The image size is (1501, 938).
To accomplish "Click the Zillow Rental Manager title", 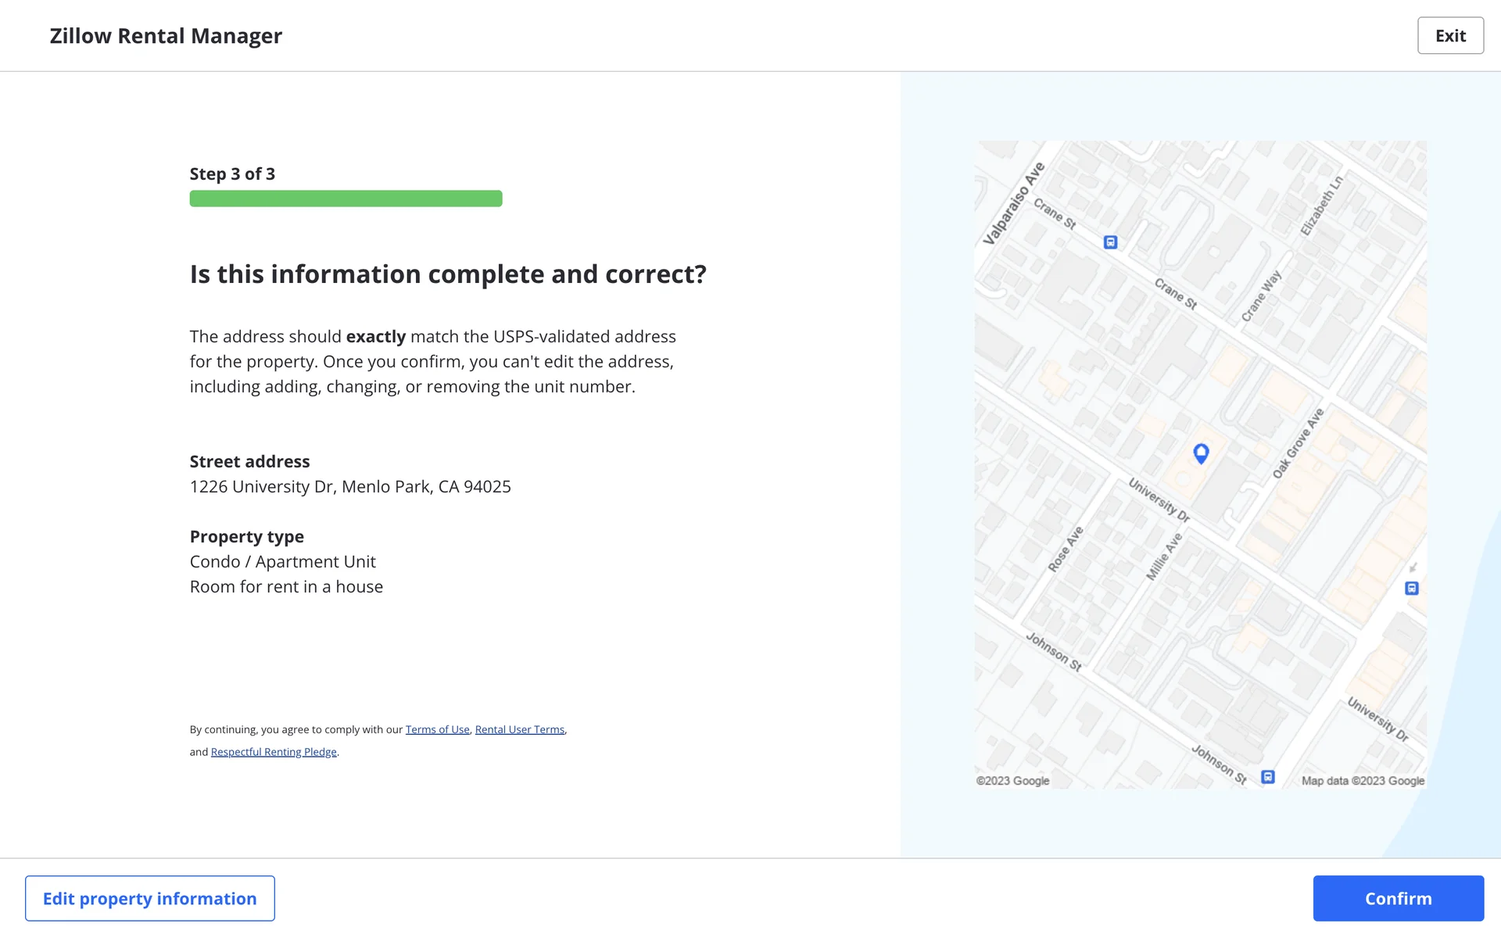I will [x=166, y=36].
